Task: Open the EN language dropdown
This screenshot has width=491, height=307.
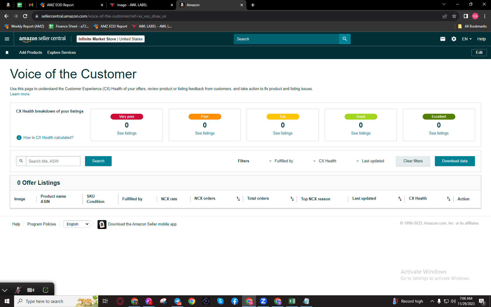Action: pyautogui.click(x=467, y=39)
